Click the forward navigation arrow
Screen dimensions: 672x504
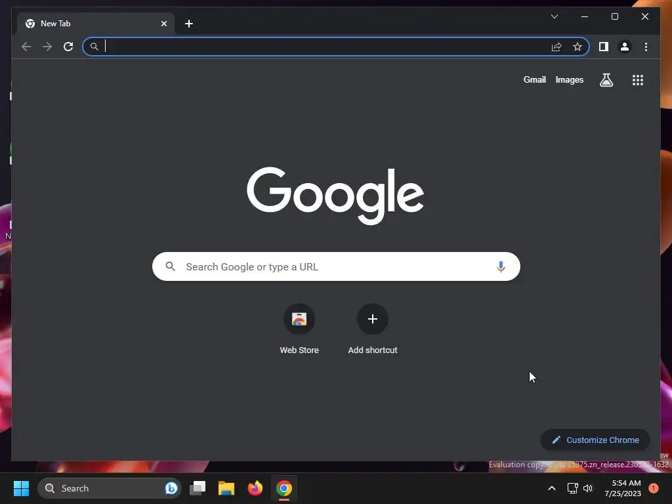pos(47,47)
